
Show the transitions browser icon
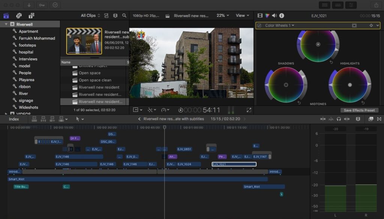pyautogui.click(x=379, y=119)
